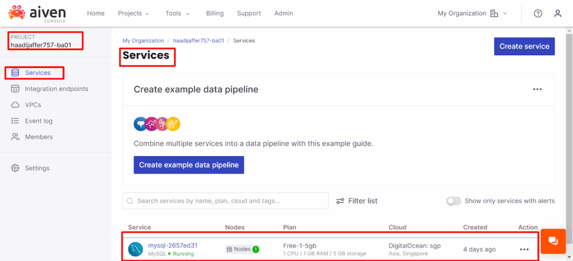
Task: Click the Create service button
Action: pos(524,46)
